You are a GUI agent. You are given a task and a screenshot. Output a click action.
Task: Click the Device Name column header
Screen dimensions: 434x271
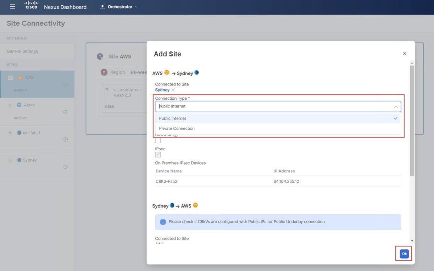click(169, 171)
